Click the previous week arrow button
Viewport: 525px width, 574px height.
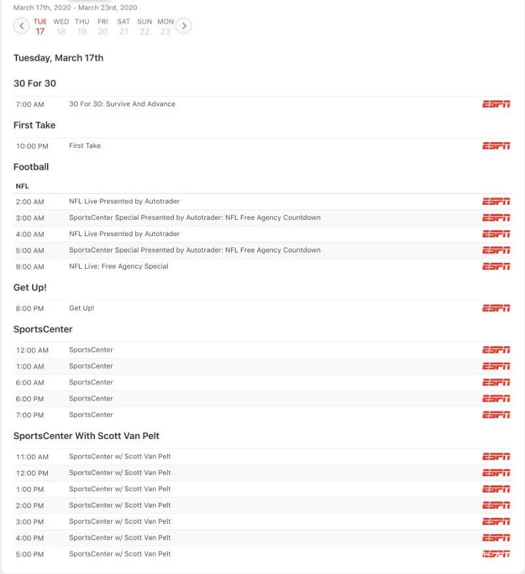tap(22, 26)
